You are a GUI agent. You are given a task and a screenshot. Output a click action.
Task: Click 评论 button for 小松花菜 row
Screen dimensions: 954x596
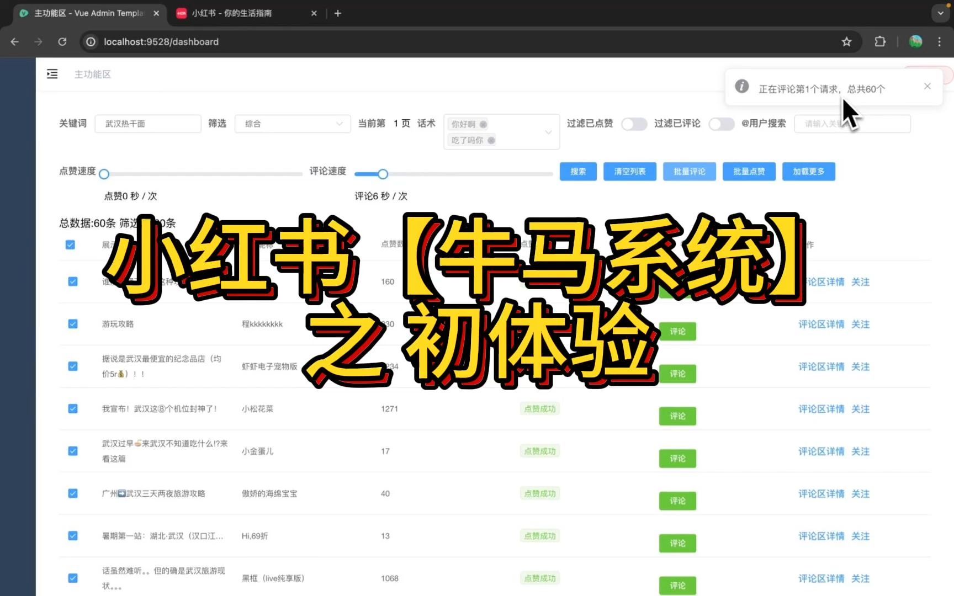[677, 416]
